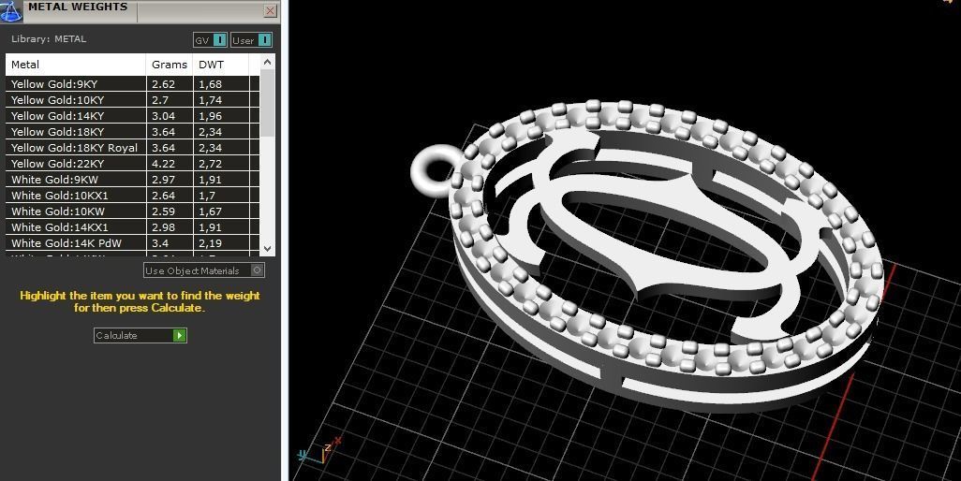The height and width of the screenshot is (481, 961).
Task: Click the 2,19 DWT cell
Action: pyautogui.click(x=221, y=243)
